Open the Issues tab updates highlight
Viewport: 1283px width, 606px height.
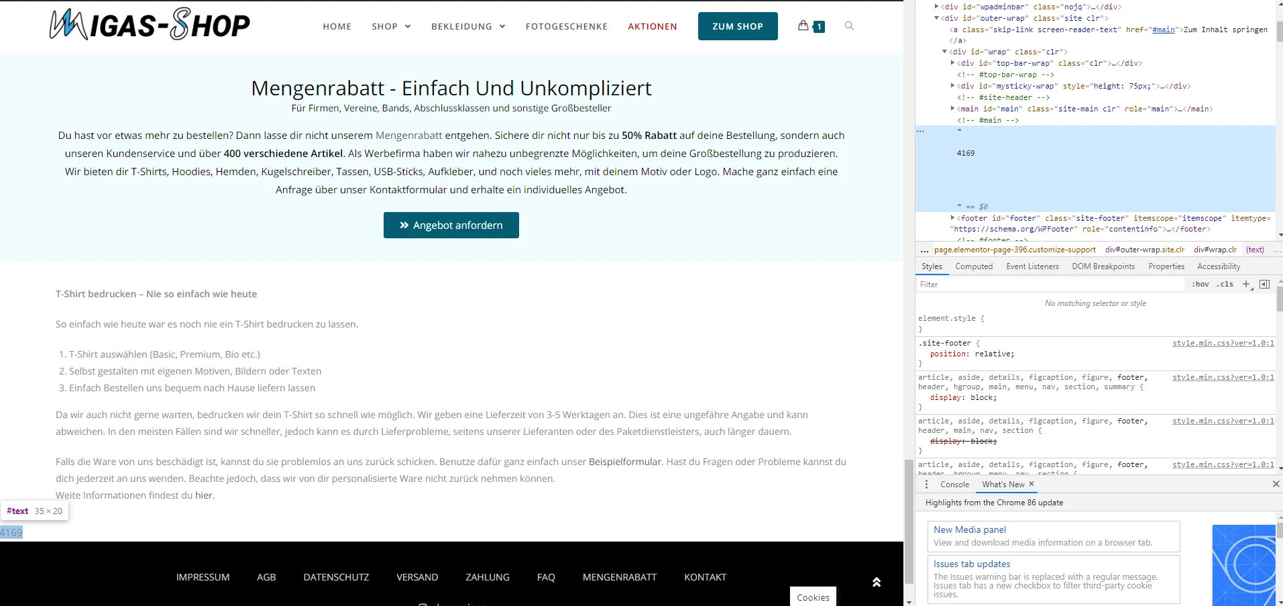pos(1054,579)
